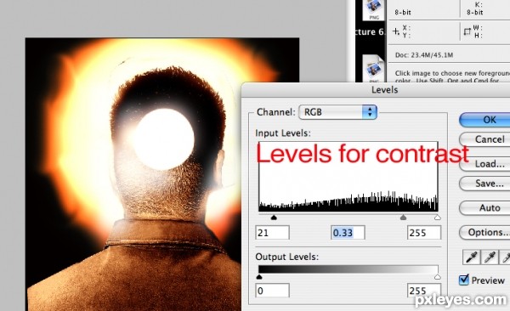This screenshot has height=311, width=510.
Task: Click OK in Levels dialog
Action: tap(484, 120)
